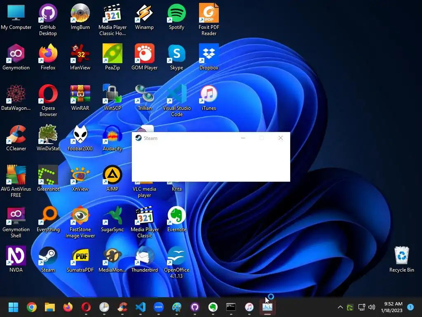
Task: Open the clock app in taskbar
Action: tap(104, 307)
